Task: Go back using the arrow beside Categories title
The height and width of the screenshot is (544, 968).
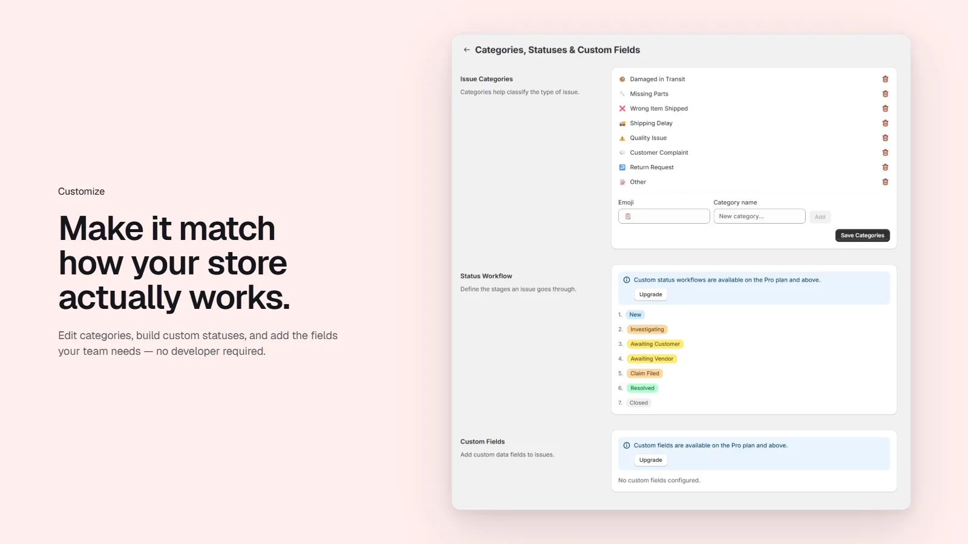Action: (466, 50)
